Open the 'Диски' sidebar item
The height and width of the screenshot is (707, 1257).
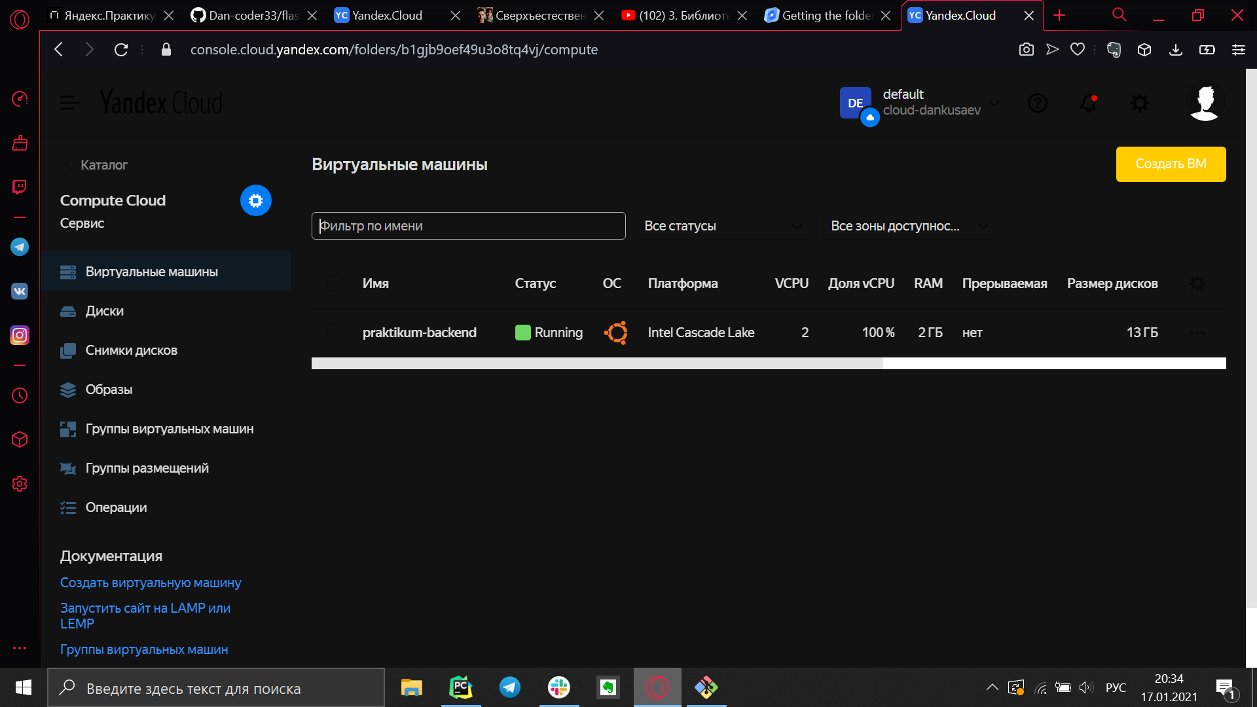104,311
